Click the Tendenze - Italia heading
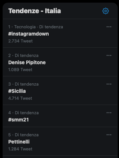The image size is (119, 158). [x=35, y=11]
